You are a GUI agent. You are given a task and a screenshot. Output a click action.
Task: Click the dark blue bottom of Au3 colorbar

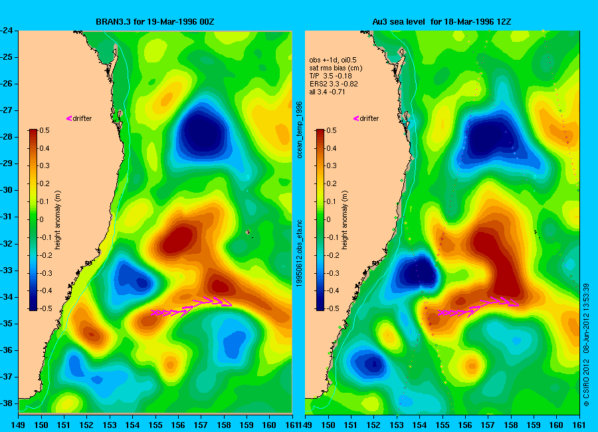click(320, 307)
